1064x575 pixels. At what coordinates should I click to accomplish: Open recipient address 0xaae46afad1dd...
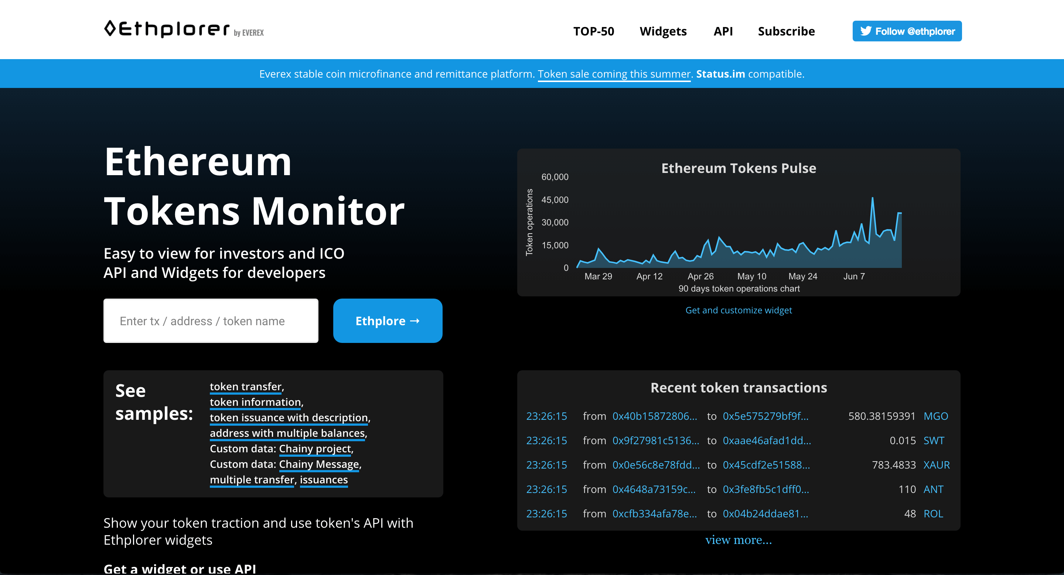coord(767,440)
